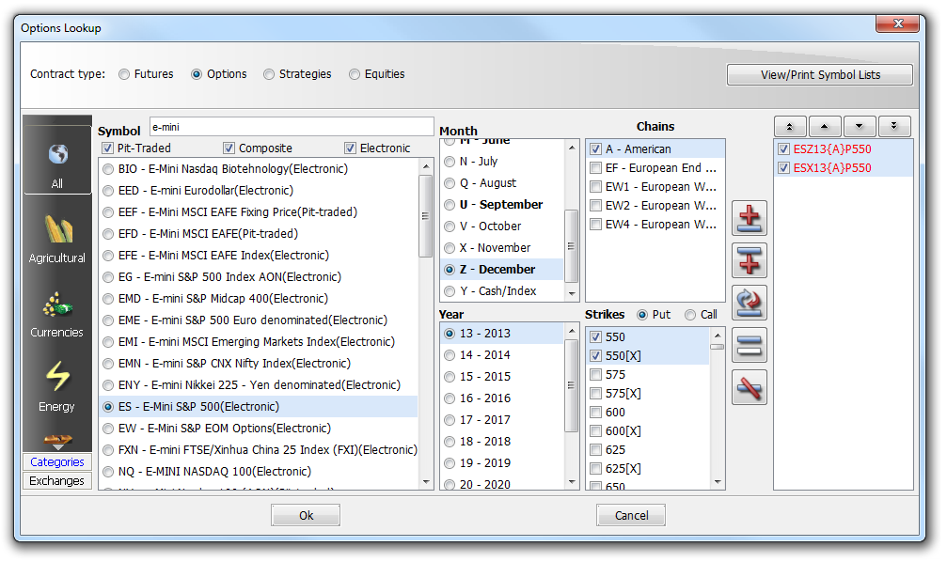Click the Year list scrollbar thumb
This screenshot has width=947, height=562.
point(572,385)
